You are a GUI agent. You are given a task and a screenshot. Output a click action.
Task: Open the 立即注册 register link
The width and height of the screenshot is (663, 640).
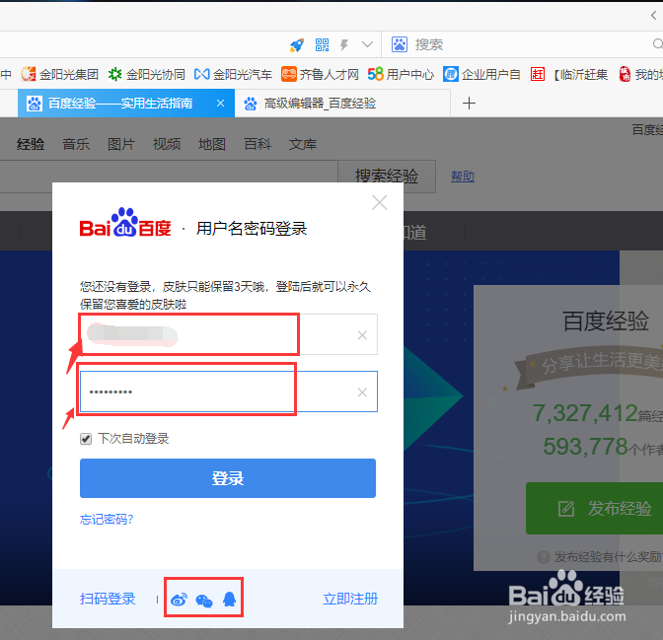point(350,599)
